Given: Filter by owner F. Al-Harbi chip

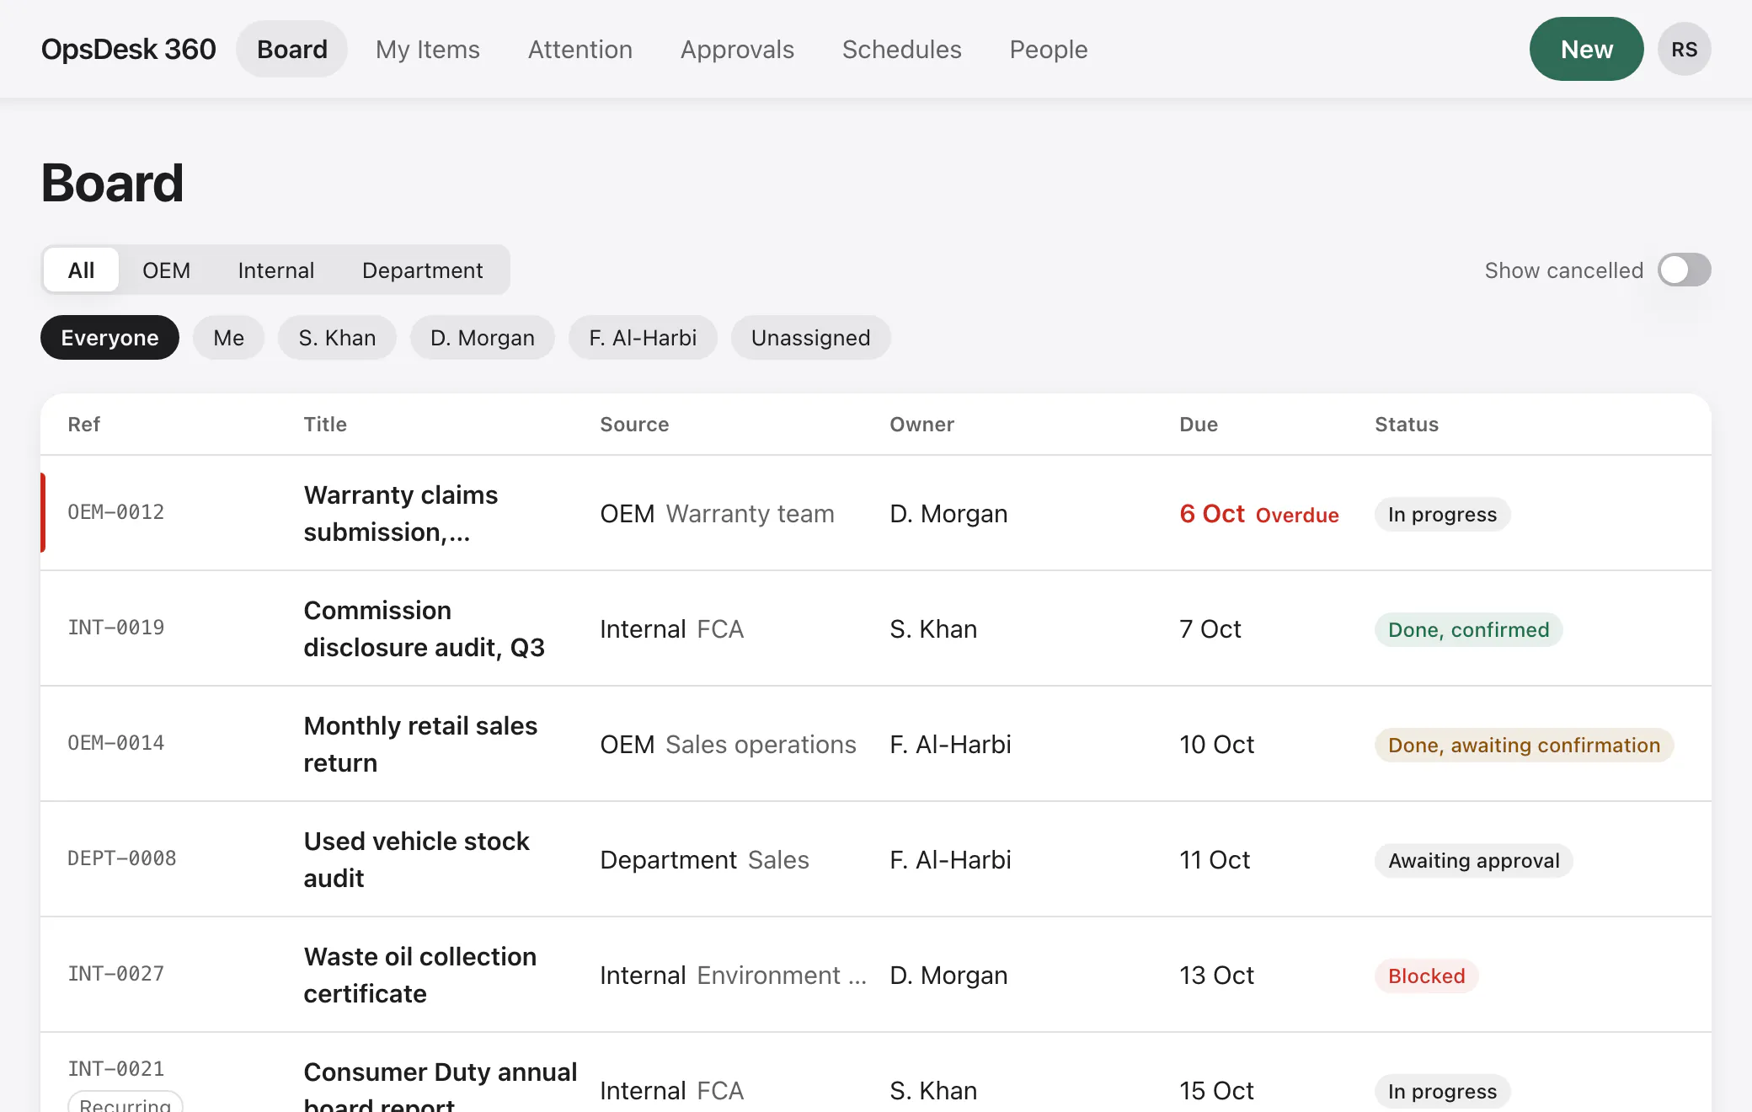Looking at the screenshot, I should (643, 337).
